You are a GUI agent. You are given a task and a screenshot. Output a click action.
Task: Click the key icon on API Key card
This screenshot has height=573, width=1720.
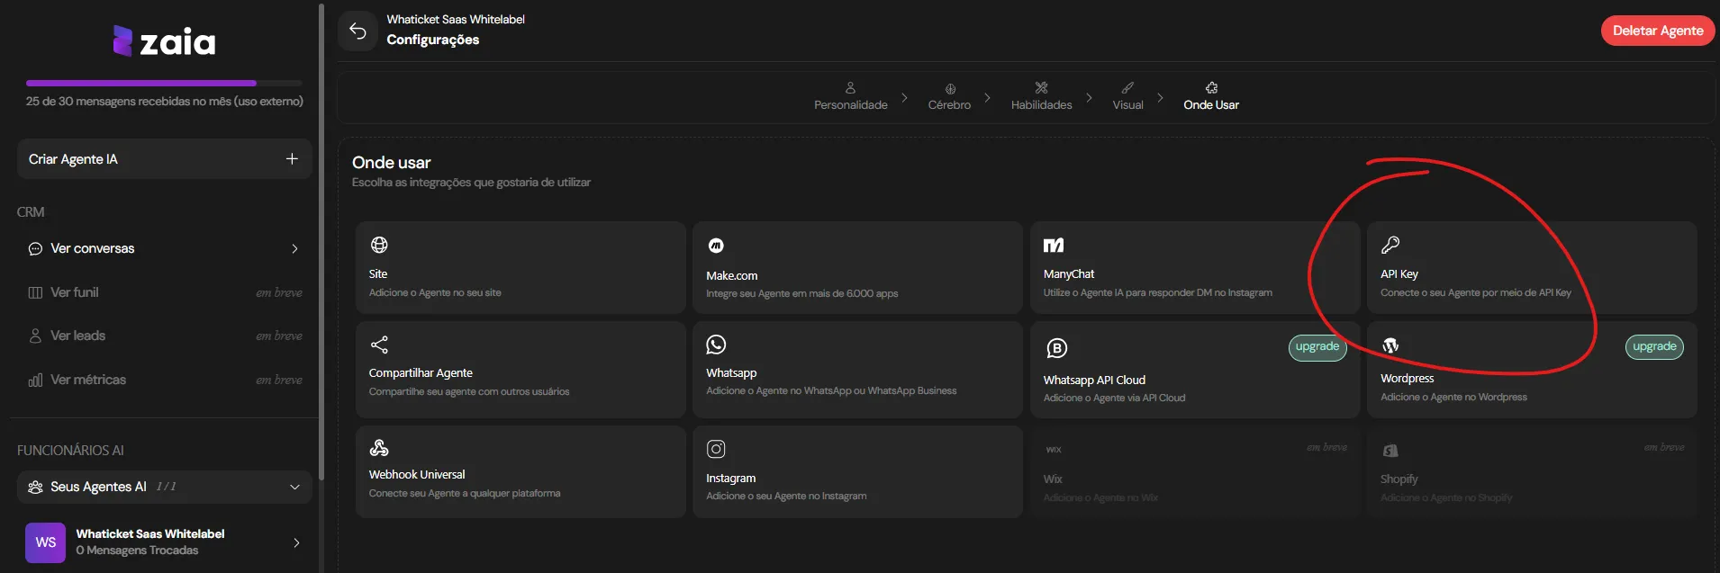point(1390,245)
